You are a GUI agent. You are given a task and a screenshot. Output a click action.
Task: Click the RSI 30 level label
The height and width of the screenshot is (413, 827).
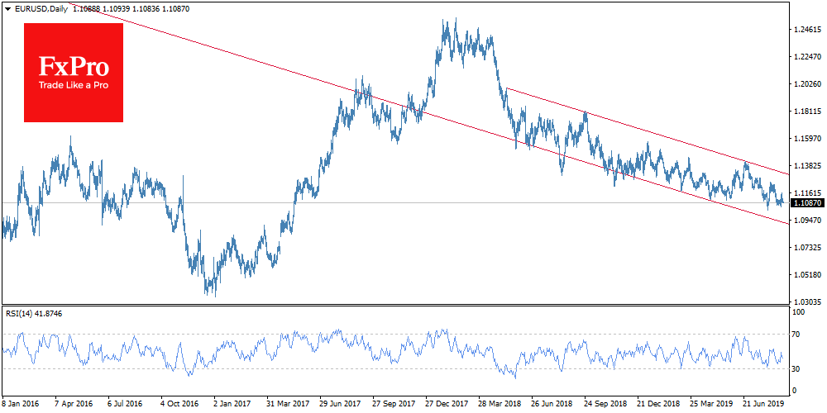point(797,368)
